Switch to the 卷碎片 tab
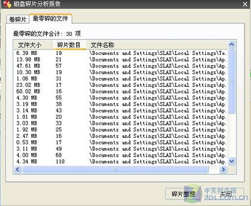 click(18, 19)
